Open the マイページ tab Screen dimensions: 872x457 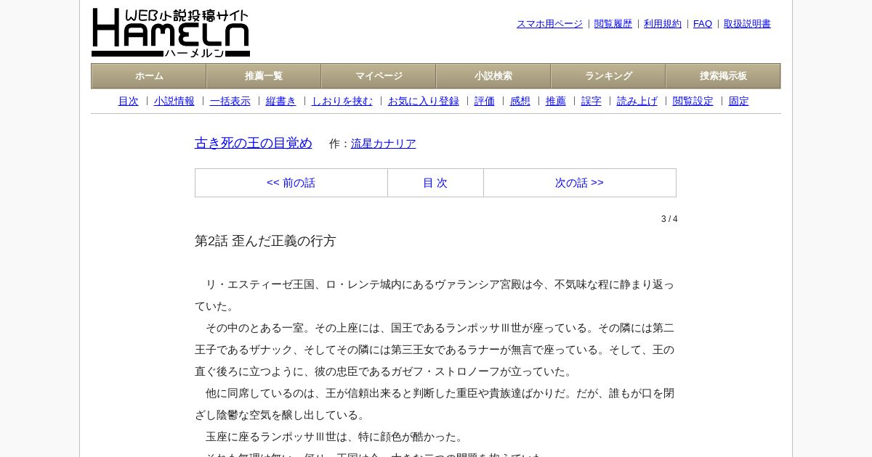(x=379, y=76)
